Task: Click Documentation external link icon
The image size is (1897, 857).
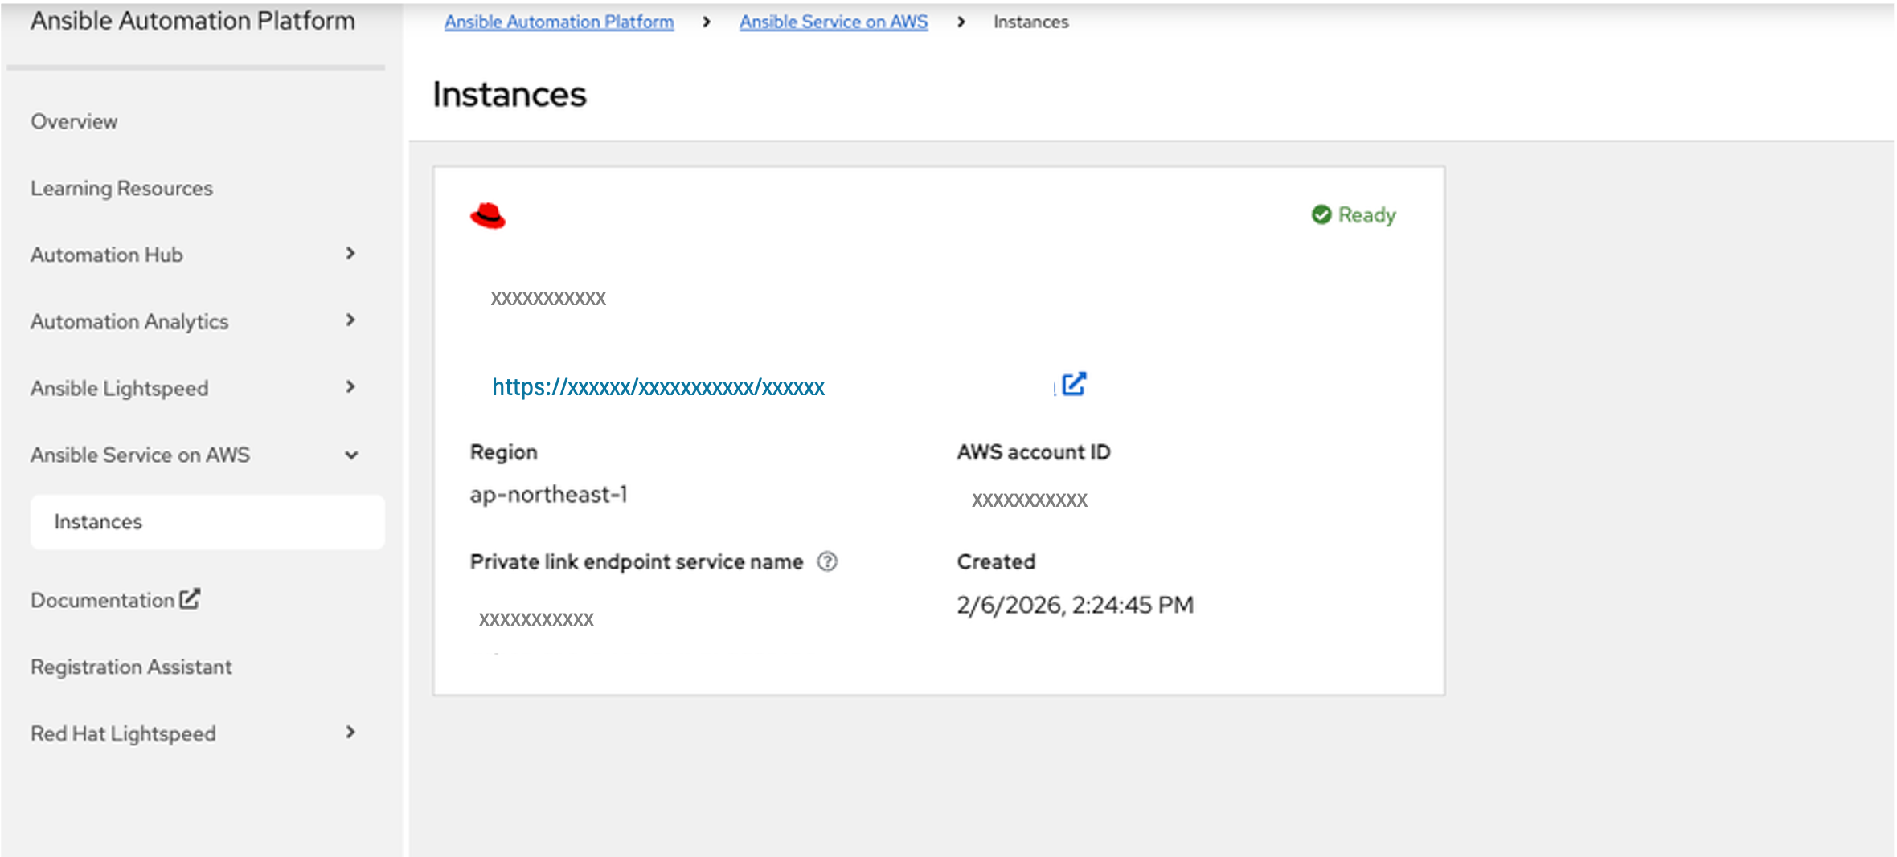Action: click(x=190, y=599)
